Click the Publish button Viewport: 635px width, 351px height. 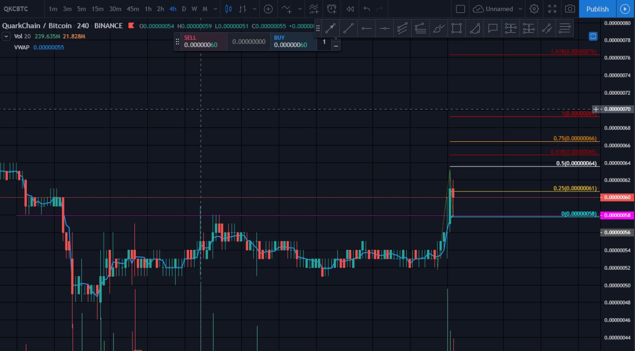(x=597, y=9)
